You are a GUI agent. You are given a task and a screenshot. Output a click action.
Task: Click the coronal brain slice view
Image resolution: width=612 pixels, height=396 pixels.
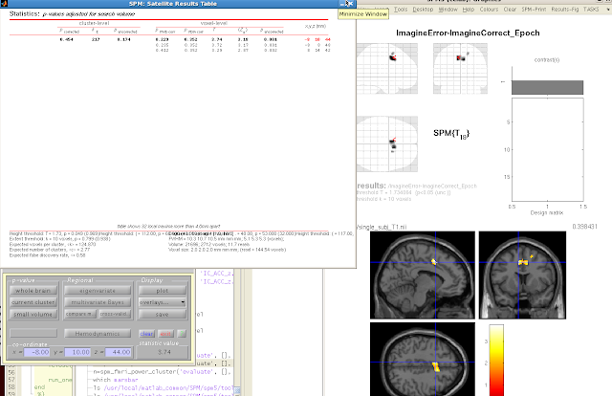(x=522, y=275)
